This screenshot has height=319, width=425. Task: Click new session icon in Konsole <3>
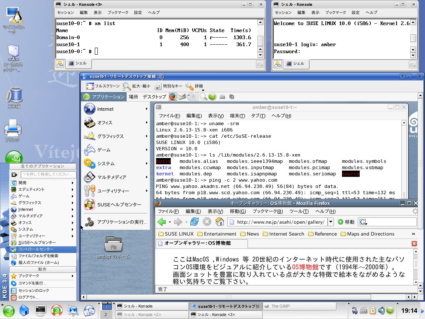click(x=60, y=64)
